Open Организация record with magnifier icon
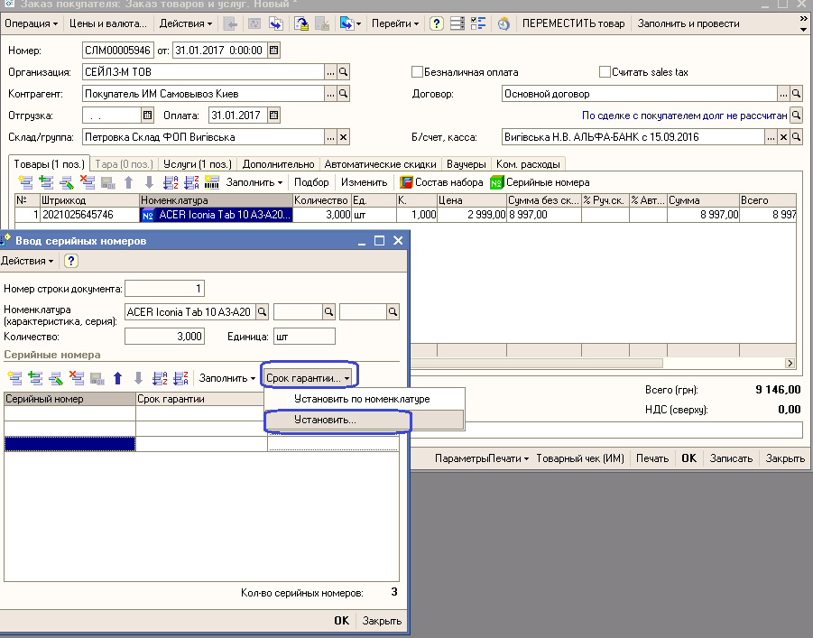813x638 pixels. pos(343,72)
